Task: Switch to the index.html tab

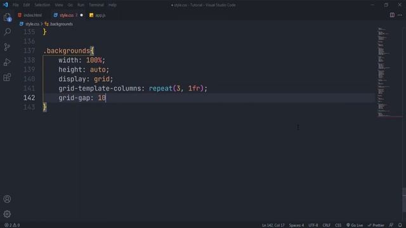Action: tap(30, 15)
